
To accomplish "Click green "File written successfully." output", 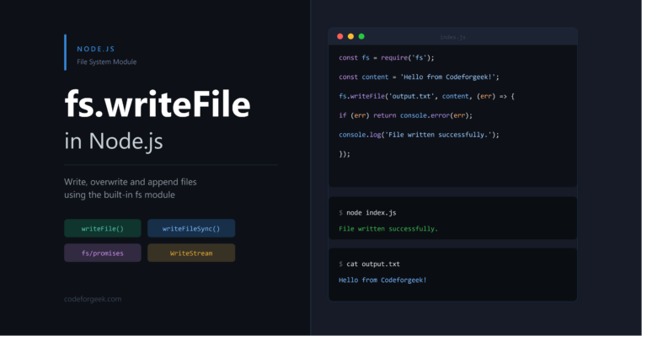I will [x=388, y=229].
